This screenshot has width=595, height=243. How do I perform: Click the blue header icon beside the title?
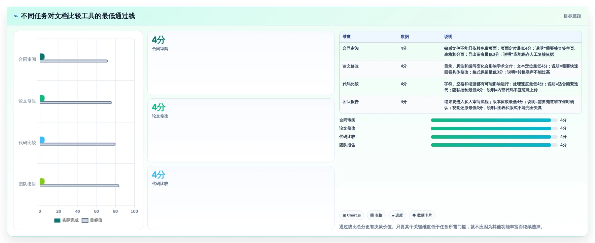tap(16, 16)
